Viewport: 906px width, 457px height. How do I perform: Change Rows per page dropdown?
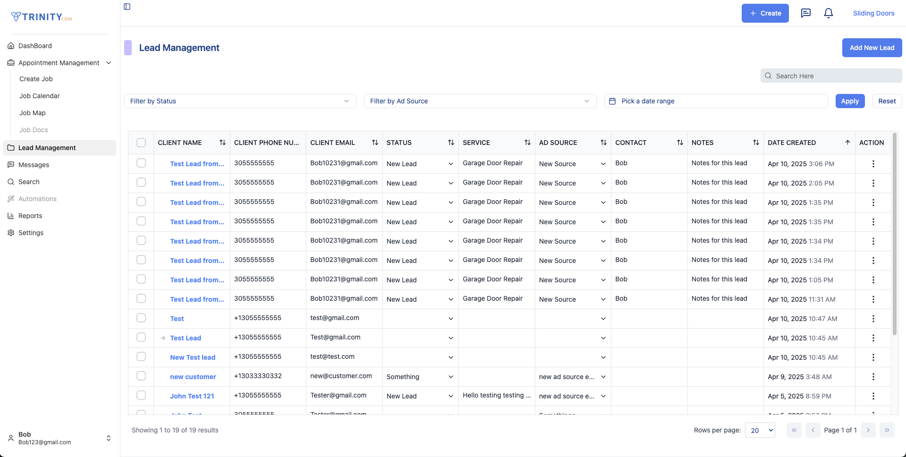point(760,430)
